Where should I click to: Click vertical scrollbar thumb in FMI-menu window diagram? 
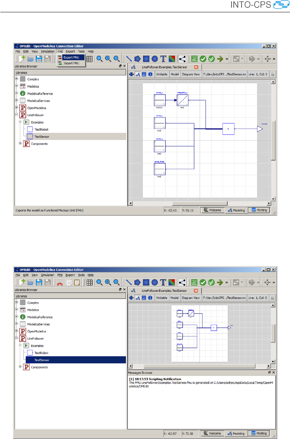273,141
